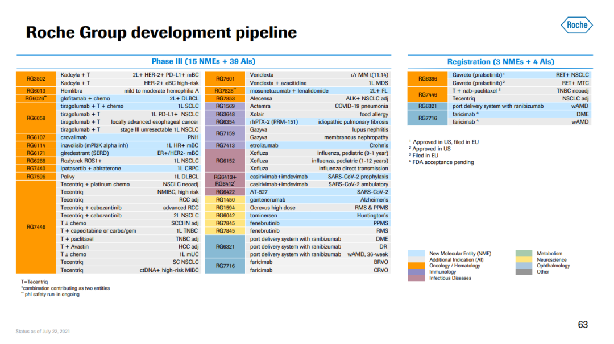Click the 'AT-527' compound row
This screenshot has height=344, width=614.
318,192
